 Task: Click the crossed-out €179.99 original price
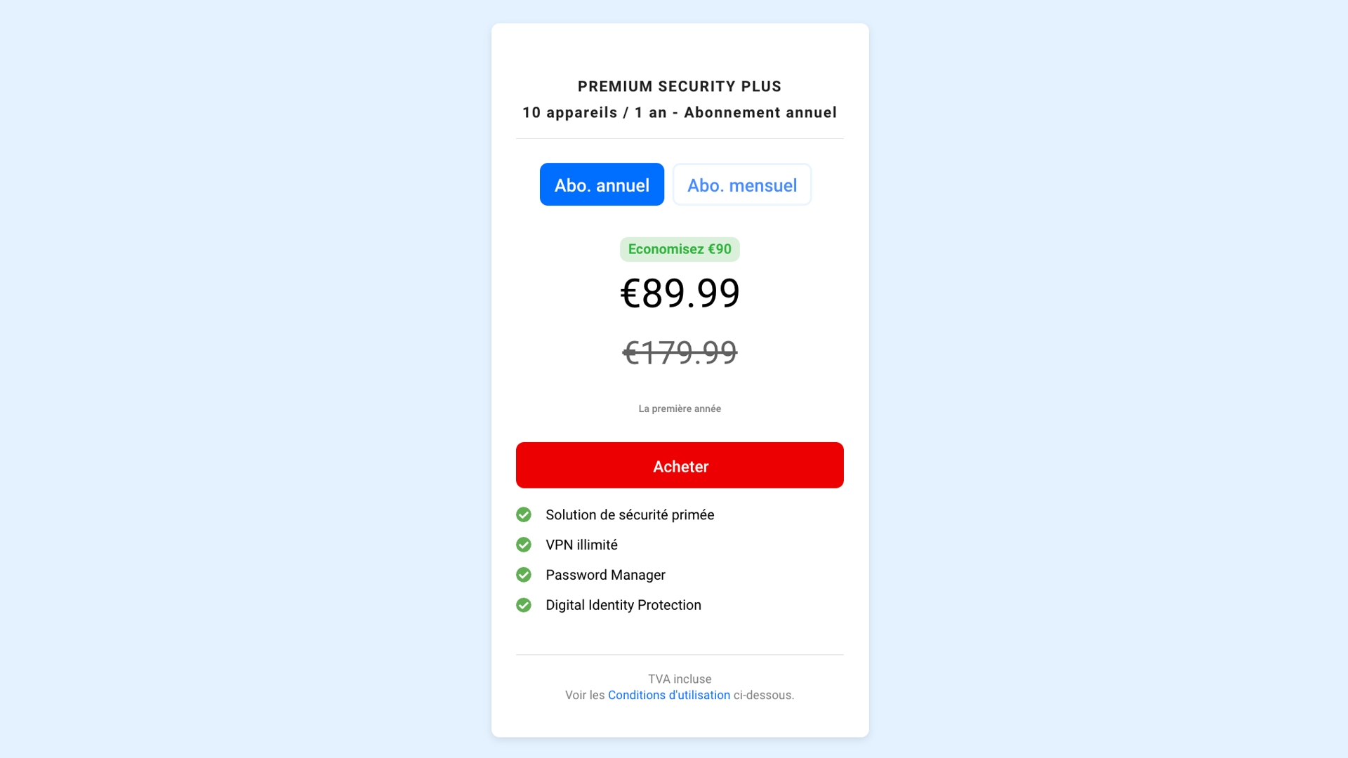pos(680,352)
